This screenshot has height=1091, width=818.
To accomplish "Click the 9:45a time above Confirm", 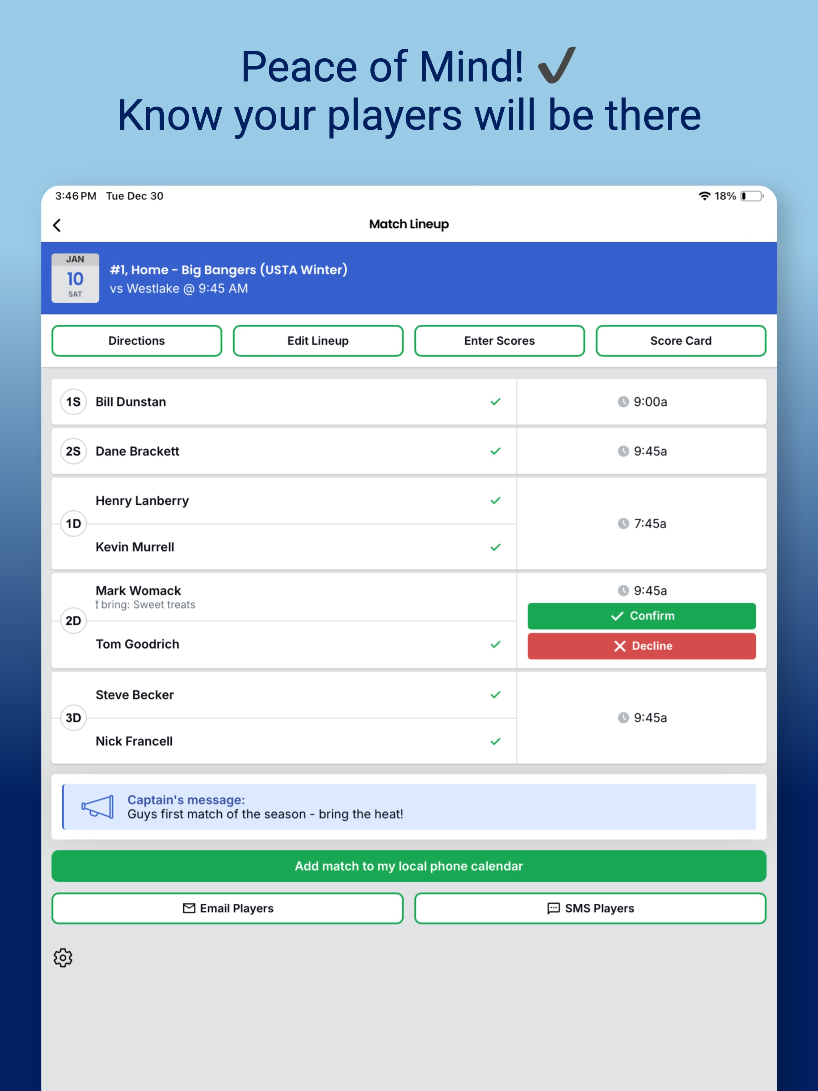I will pyautogui.click(x=650, y=590).
